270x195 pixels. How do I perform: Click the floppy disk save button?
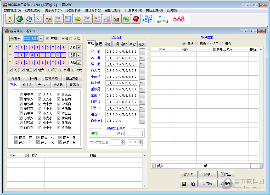click(184, 184)
